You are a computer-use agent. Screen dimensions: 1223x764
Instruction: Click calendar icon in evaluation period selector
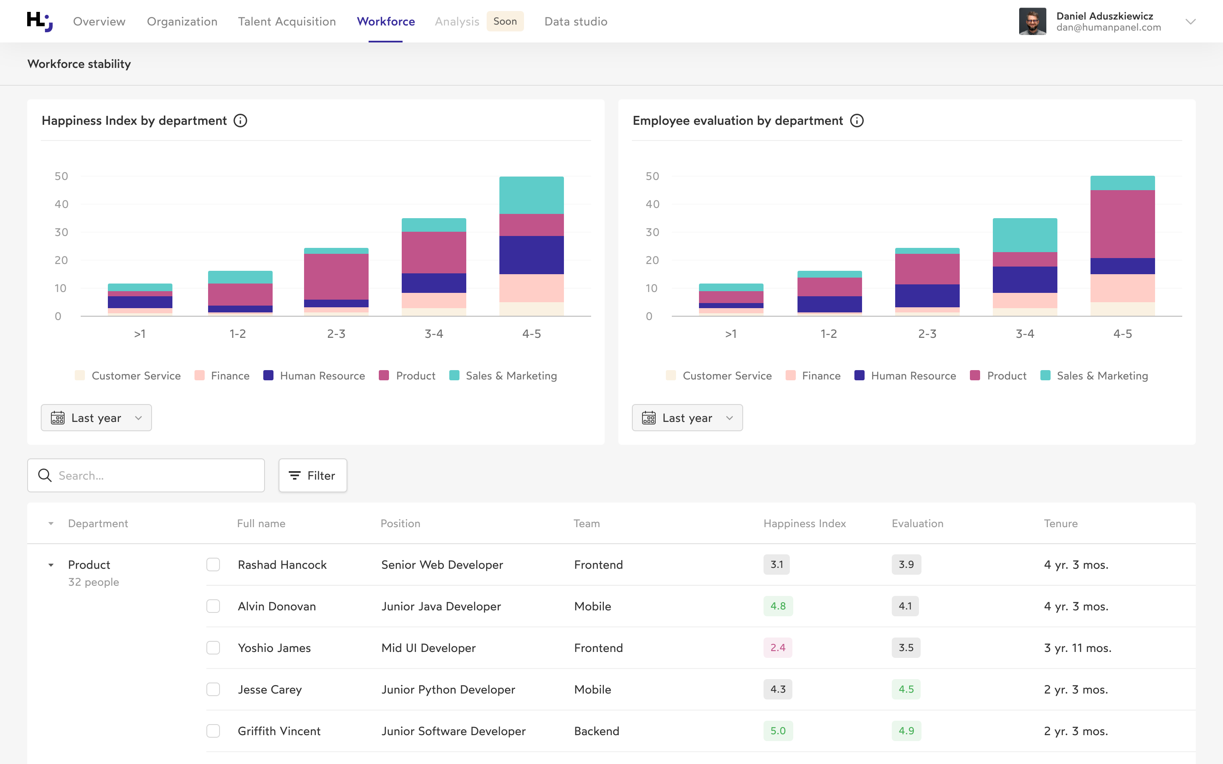pos(649,418)
